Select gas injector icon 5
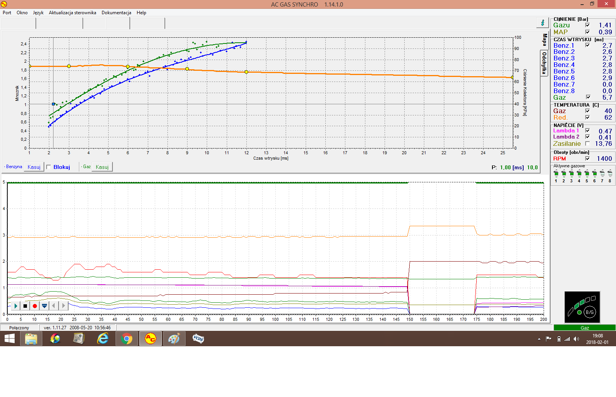The image size is (616, 397). coord(587,173)
